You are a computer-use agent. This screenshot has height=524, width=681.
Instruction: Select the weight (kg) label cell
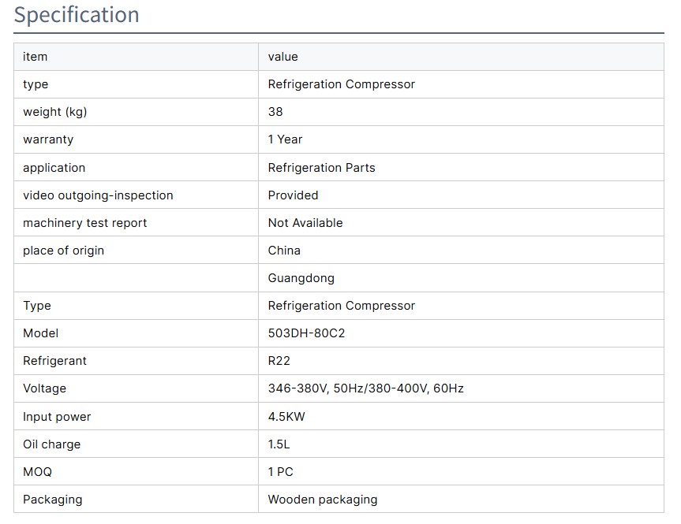pyautogui.click(x=55, y=112)
